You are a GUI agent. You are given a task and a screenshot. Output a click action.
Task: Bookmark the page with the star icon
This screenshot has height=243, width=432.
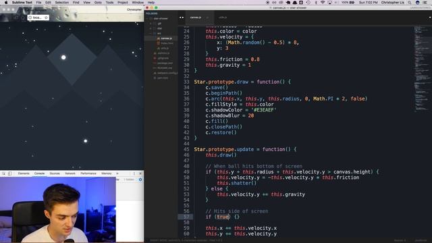[x=46, y=18]
